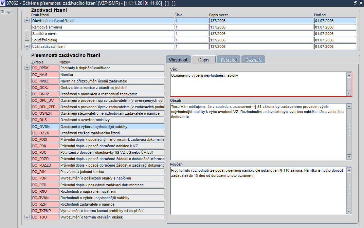Click into the Věc text field
This screenshot has width=364, height=228.
click(258, 84)
